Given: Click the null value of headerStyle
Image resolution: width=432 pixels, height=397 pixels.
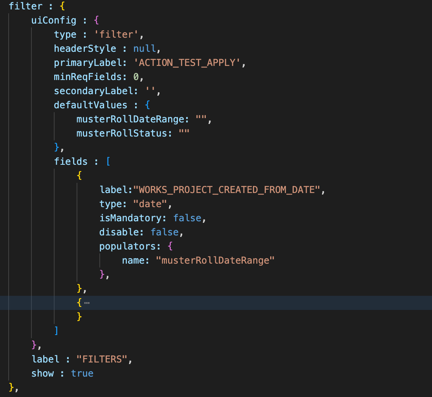Looking at the screenshot, I should pos(144,49).
